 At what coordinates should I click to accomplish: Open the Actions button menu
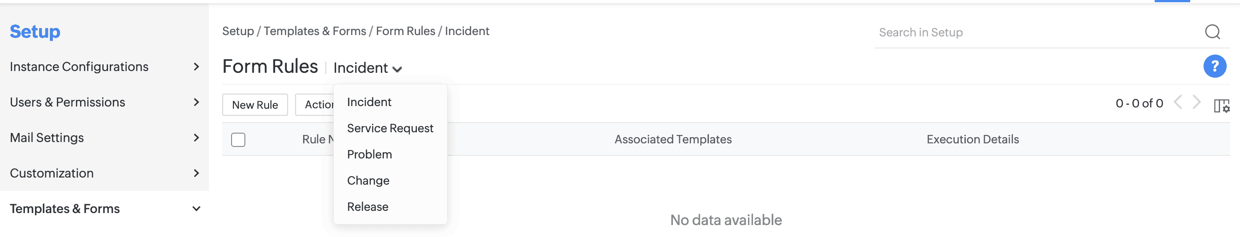(x=315, y=105)
